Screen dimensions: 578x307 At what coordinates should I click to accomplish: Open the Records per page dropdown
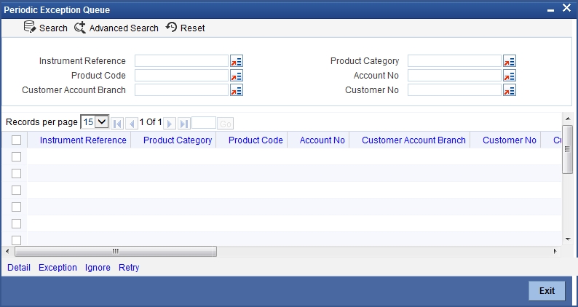point(95,121)
